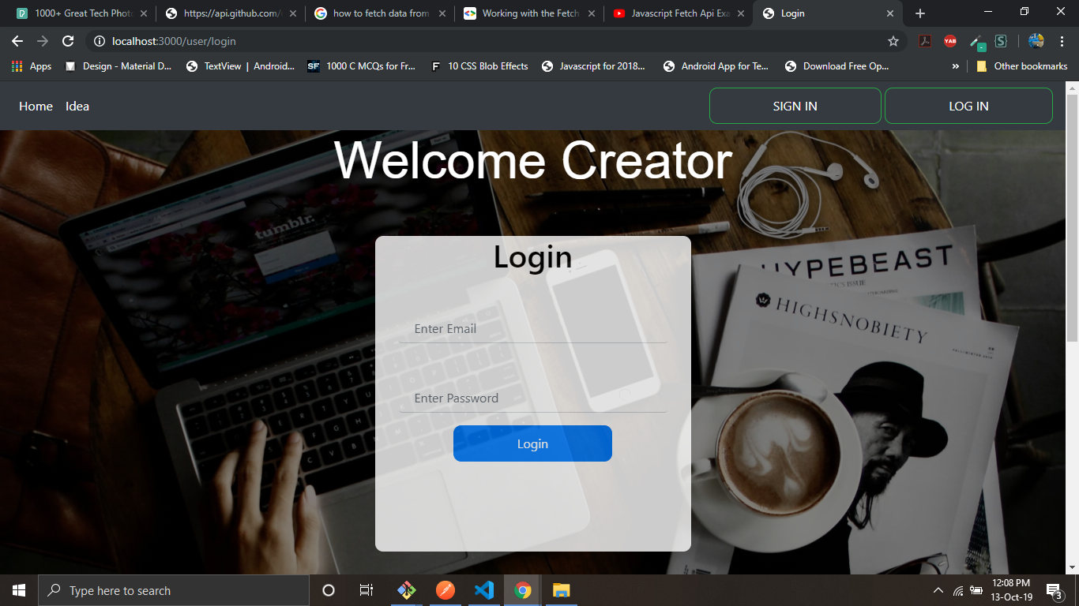Open '1000 C MCQs for Fr...' bookmark

pos(361,66)
